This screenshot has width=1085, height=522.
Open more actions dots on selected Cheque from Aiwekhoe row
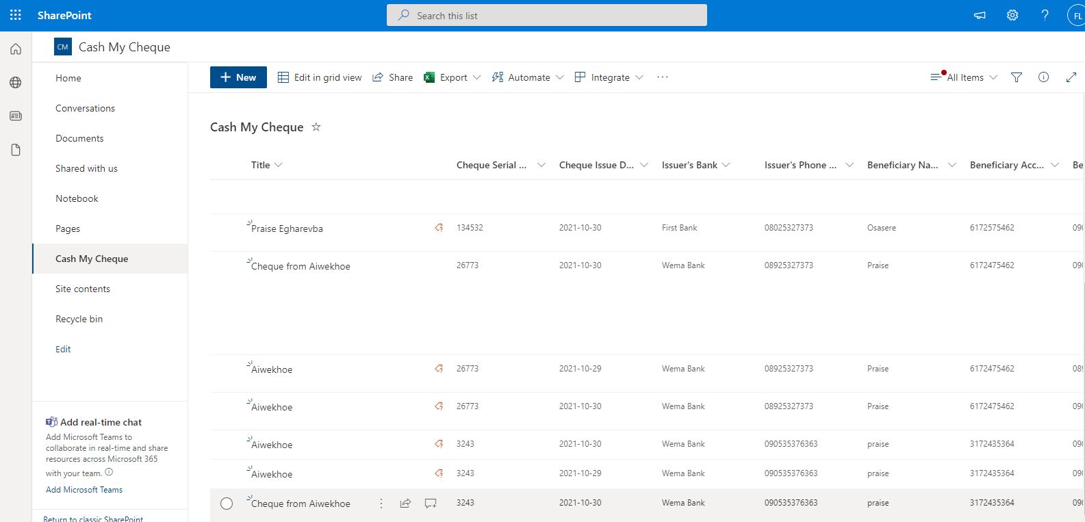pos(381,504)
